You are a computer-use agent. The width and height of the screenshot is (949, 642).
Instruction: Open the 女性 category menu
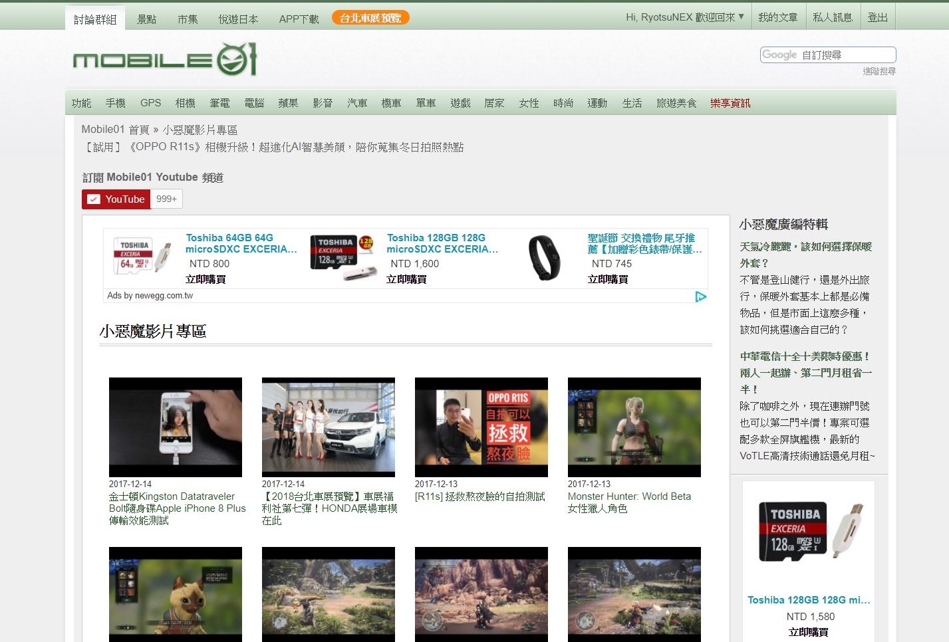529,103
